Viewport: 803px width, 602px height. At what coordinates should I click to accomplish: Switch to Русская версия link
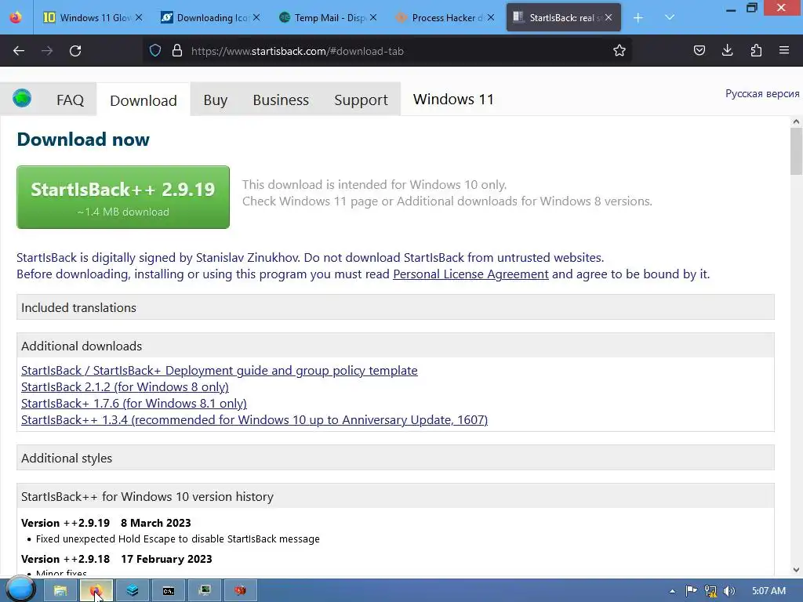point(762,94)
